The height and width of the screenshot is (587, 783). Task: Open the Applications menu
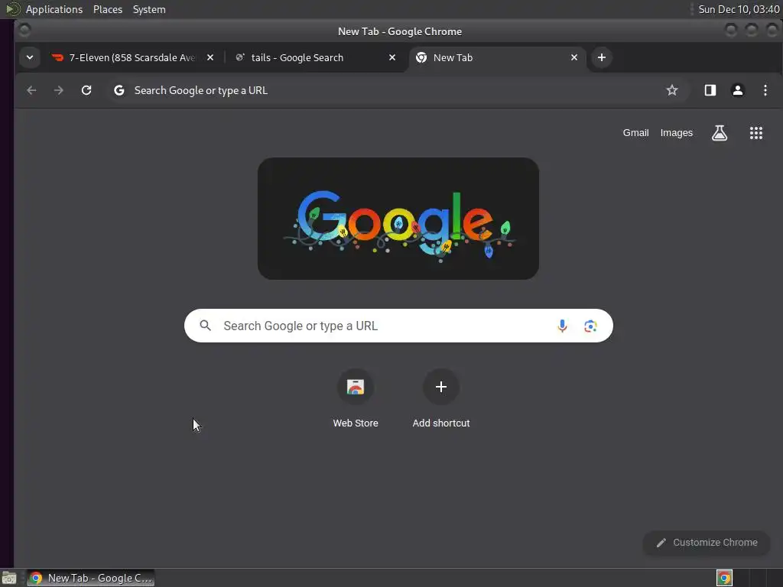pyautogui.click(x=54, y=9)
